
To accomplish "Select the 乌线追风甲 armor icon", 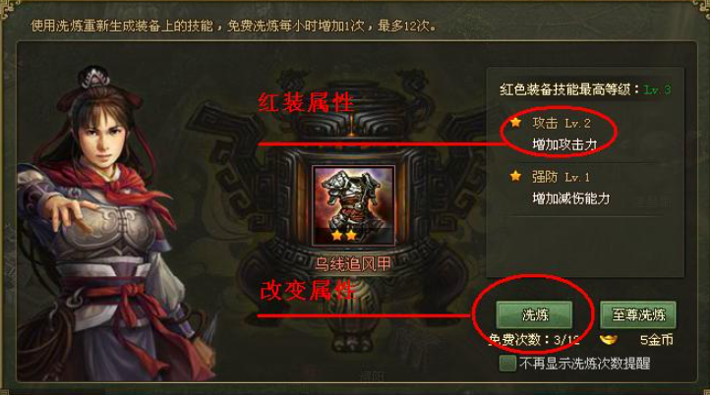I will pos(353,205).
